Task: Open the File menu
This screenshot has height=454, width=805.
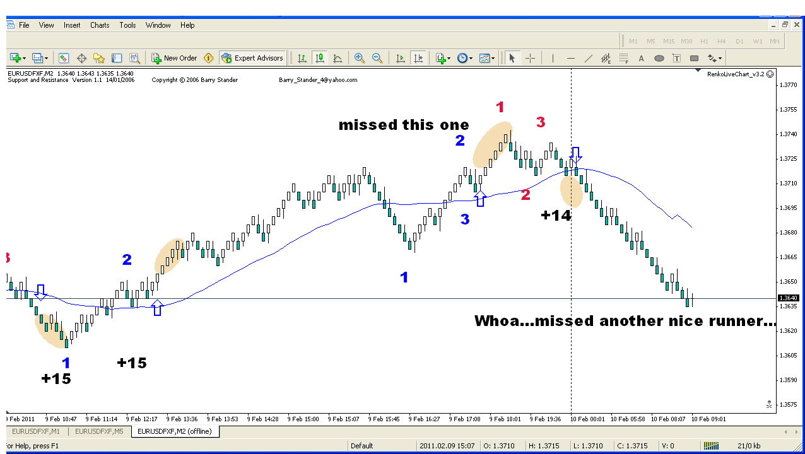Action: tap(24, 25)
